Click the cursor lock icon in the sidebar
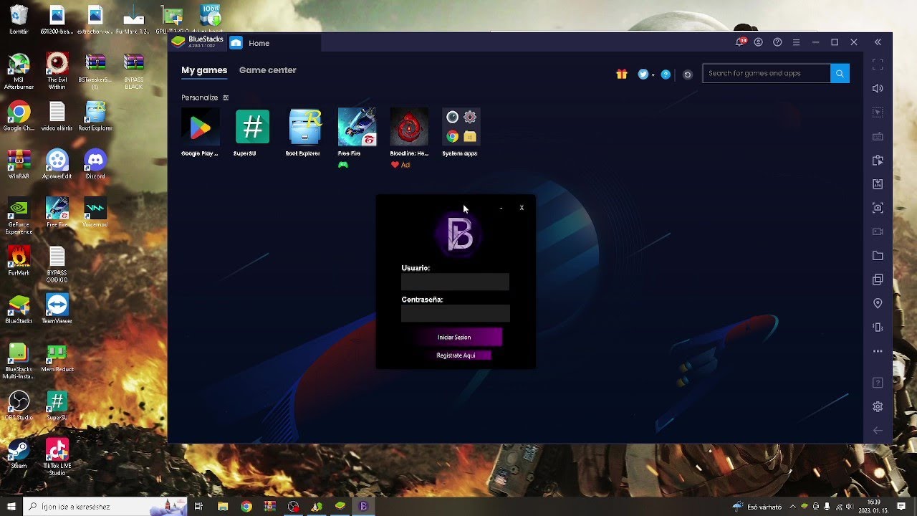The image size is (917, 516). [878, 113]
